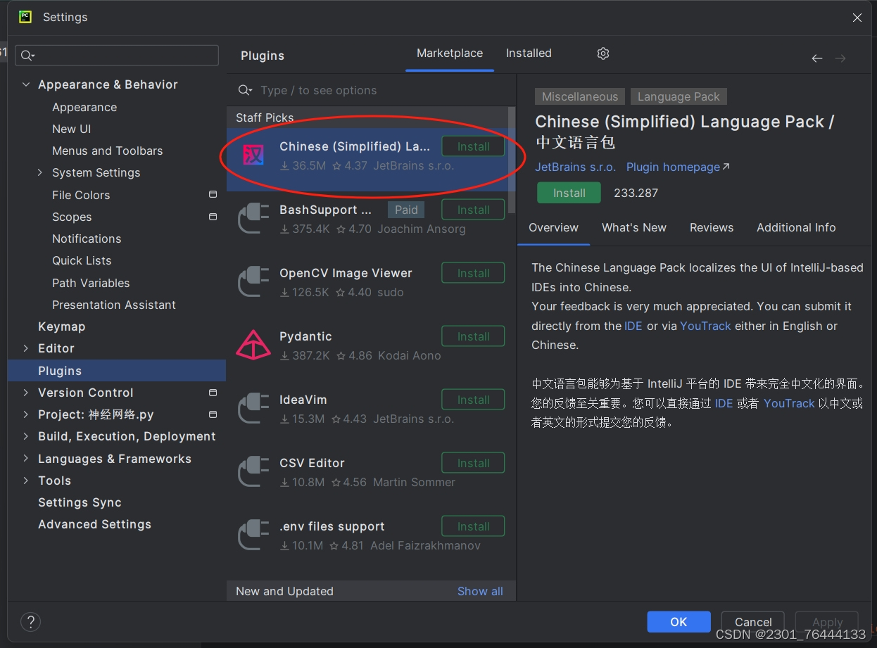The width and height of the screenshot is (877, 648).
Task: Click the plugin search magnifier icon
Action: pyautogui.click(x=245, y=90)
